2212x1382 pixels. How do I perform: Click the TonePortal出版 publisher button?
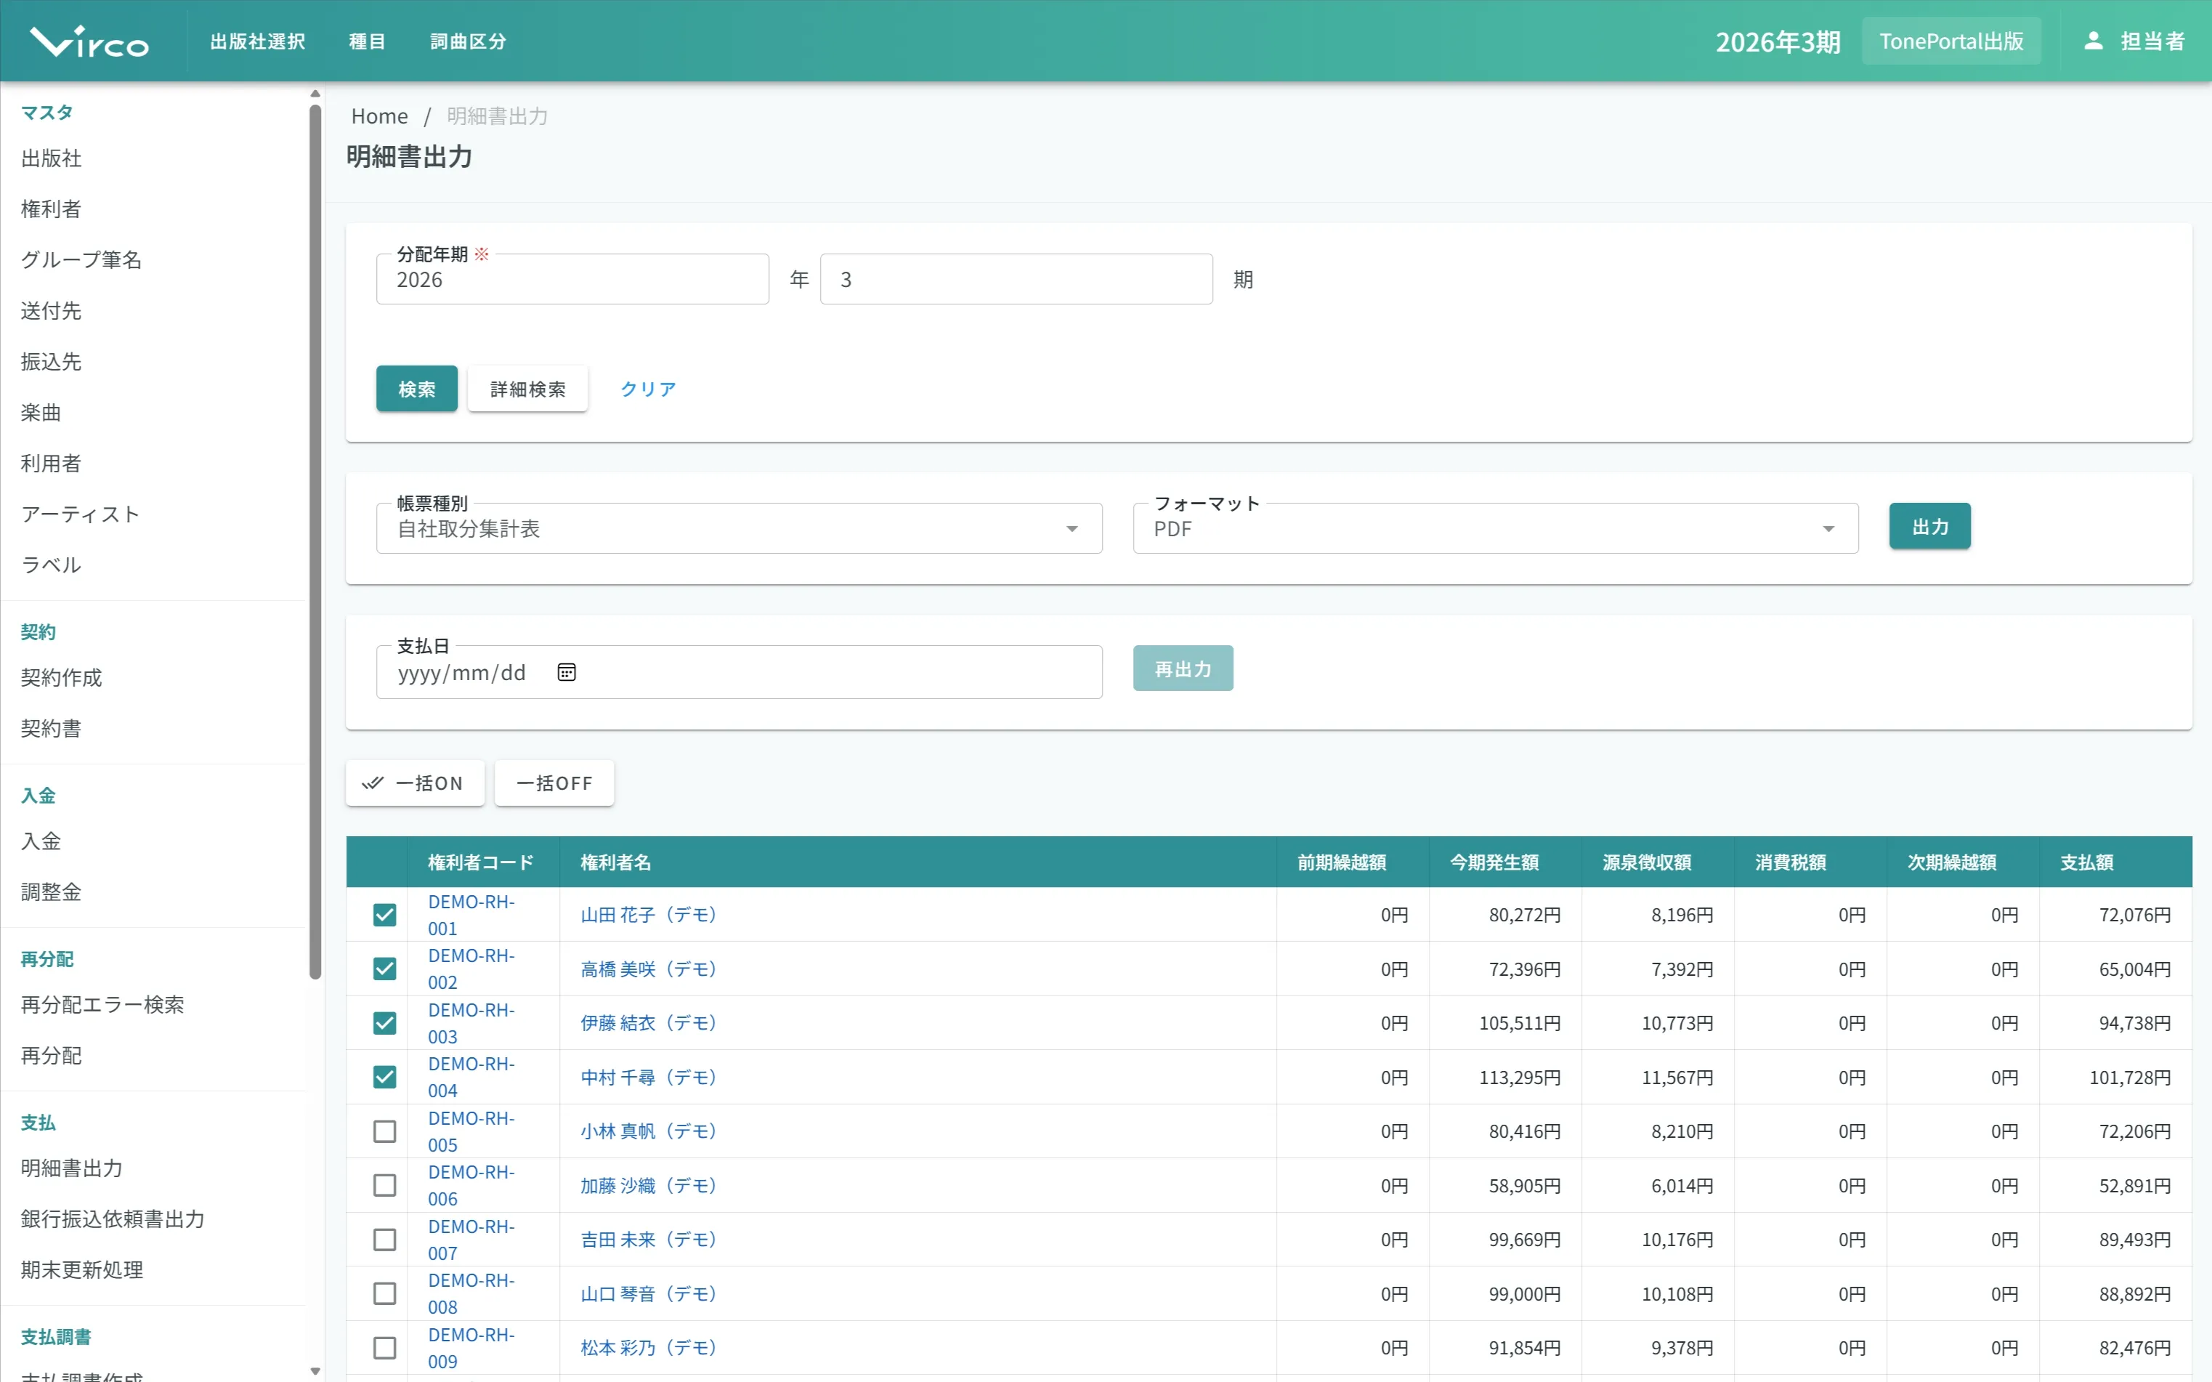(x=1952, y=41)
